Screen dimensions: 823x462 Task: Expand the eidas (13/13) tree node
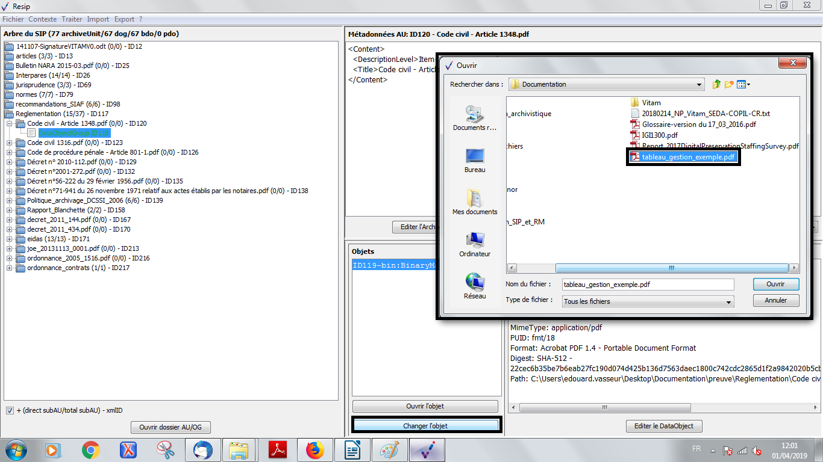10,239
